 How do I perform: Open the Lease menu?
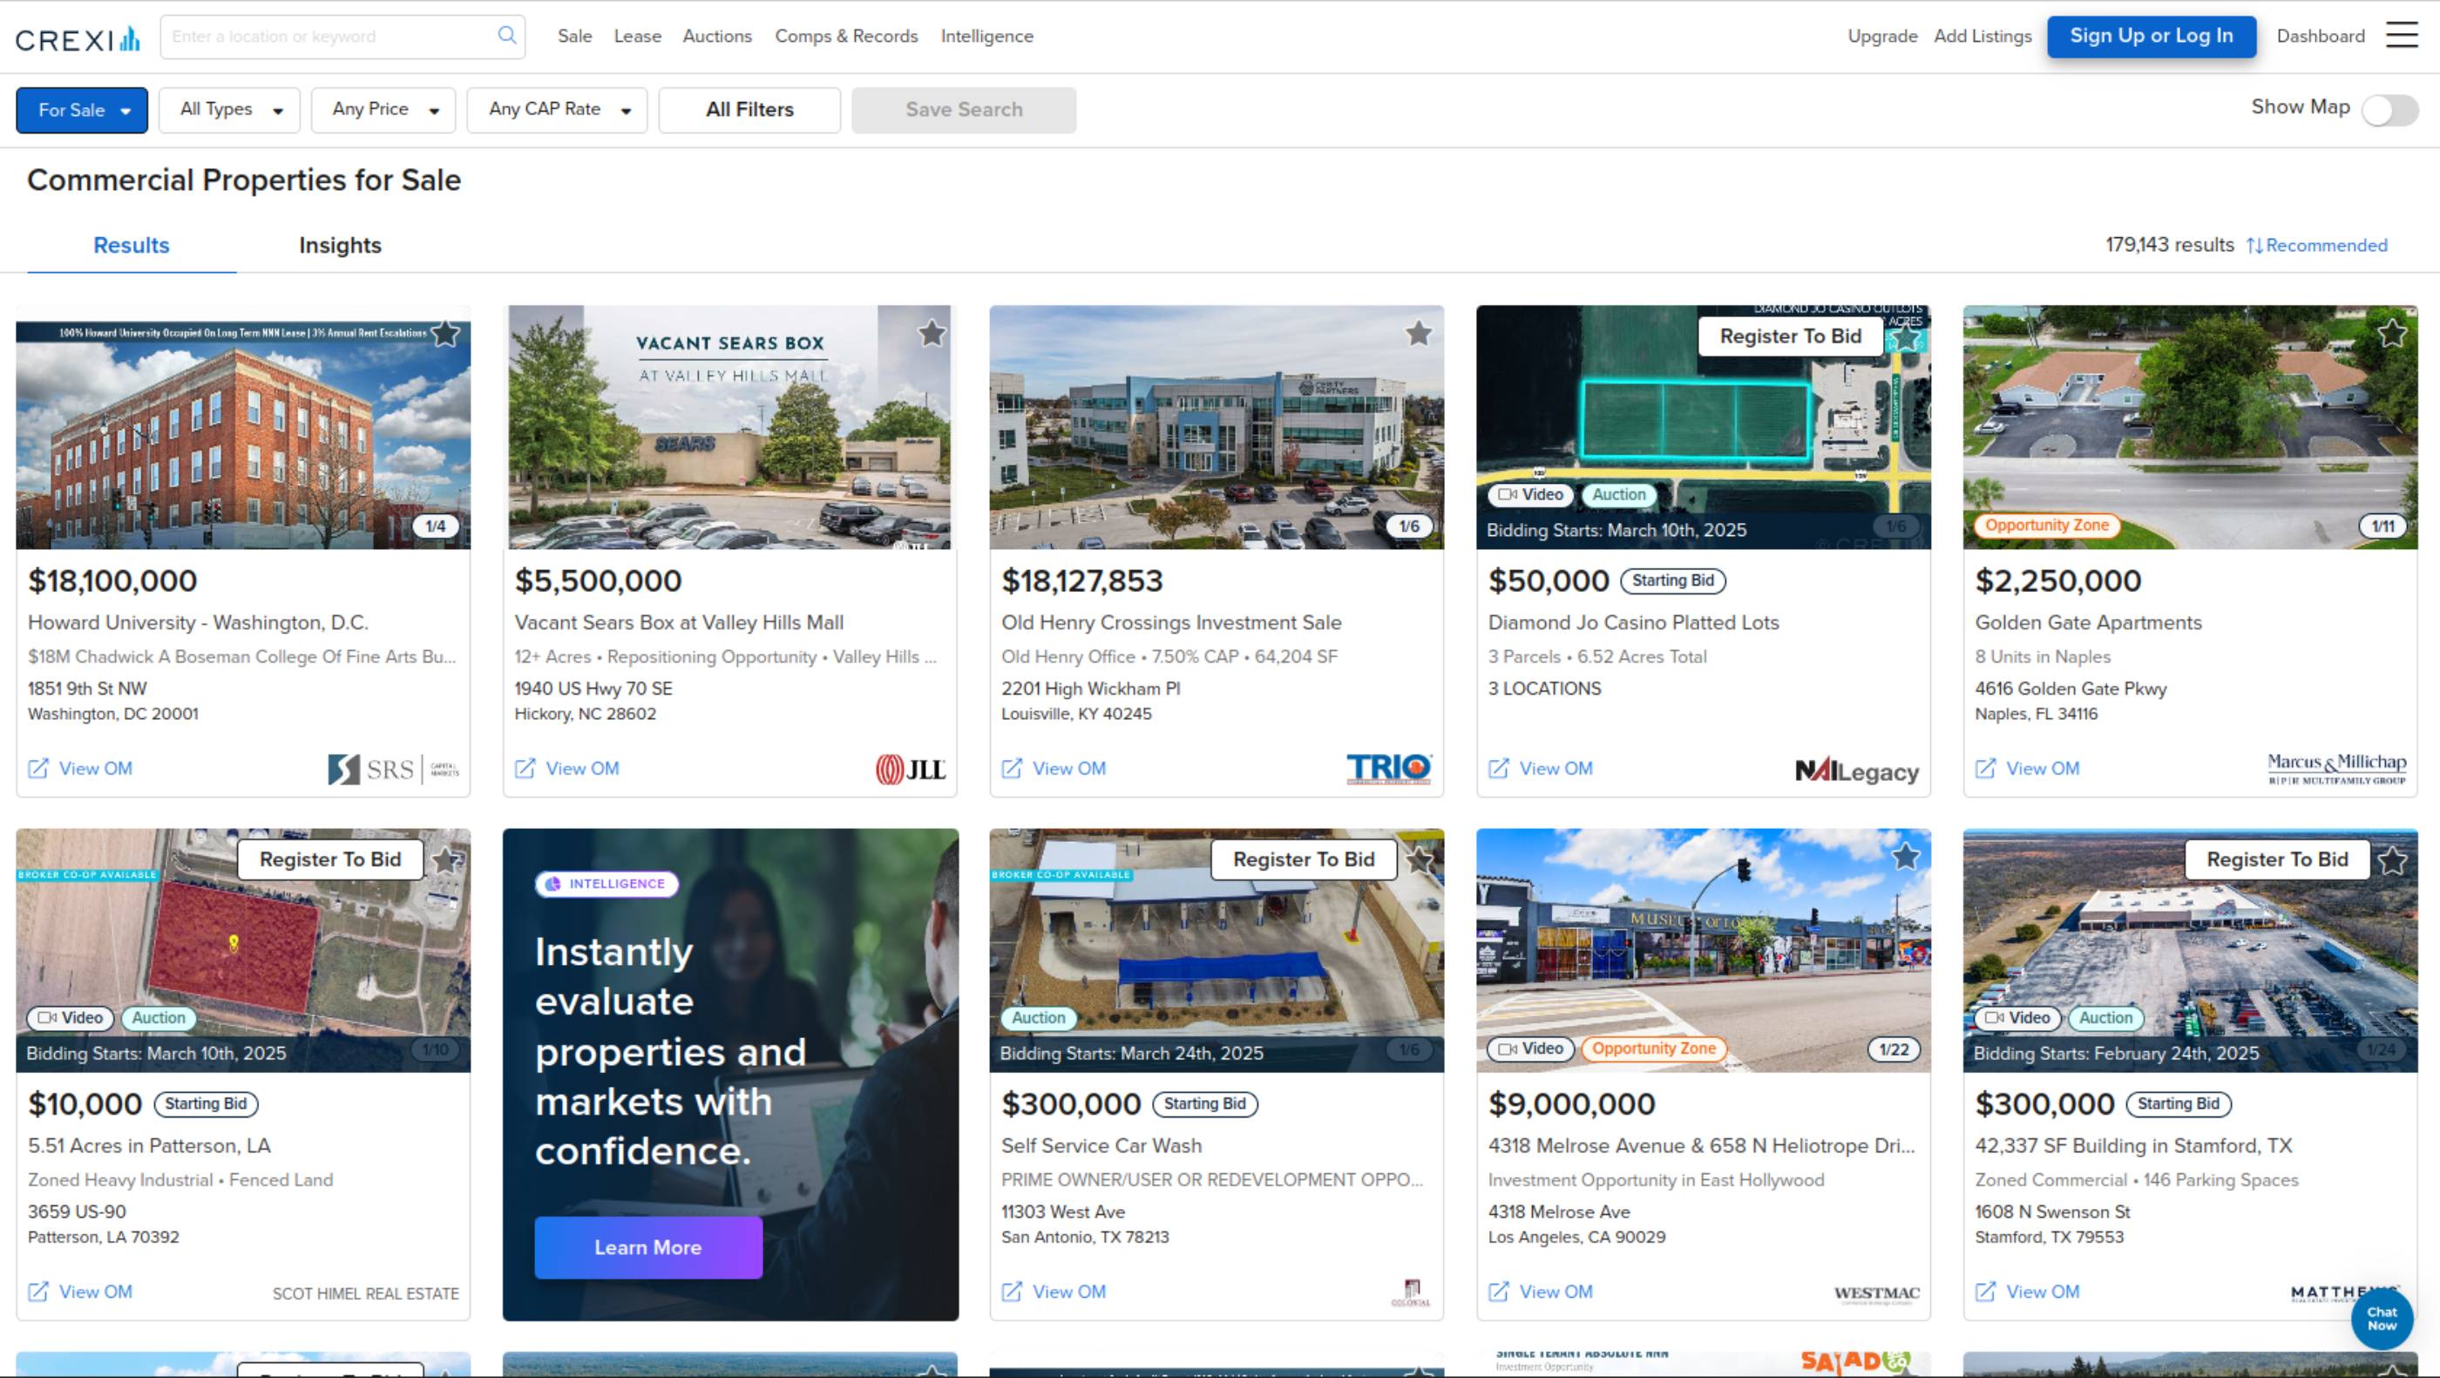[638, 36]
